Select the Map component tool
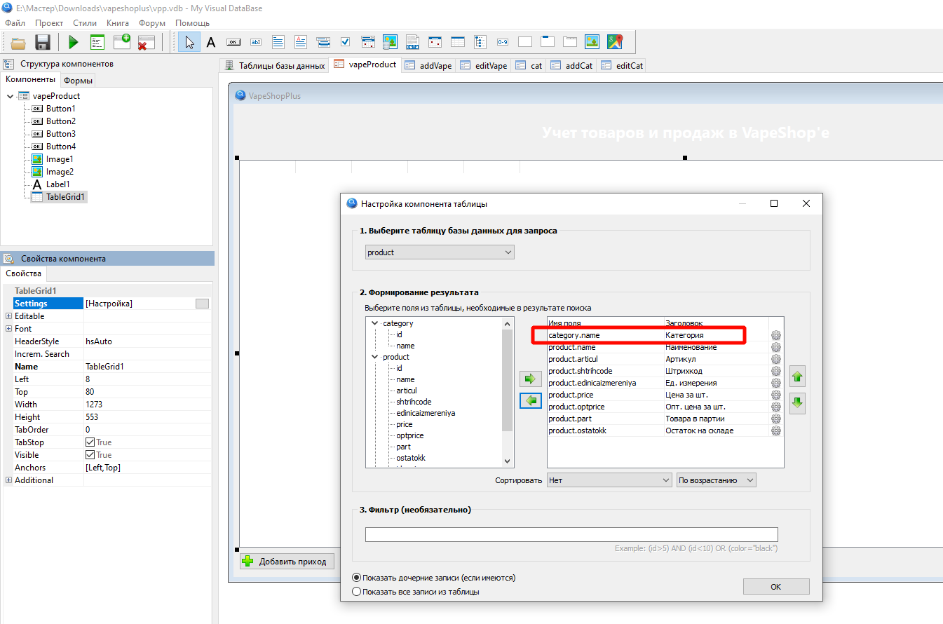This screenshot has height=624, width=943. click(x=615, y=42)
